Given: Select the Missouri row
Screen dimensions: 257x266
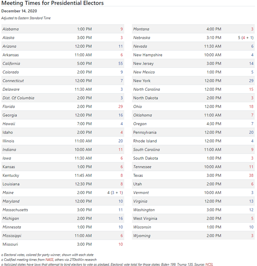Looking at the screenshot, I should point(63,244).
